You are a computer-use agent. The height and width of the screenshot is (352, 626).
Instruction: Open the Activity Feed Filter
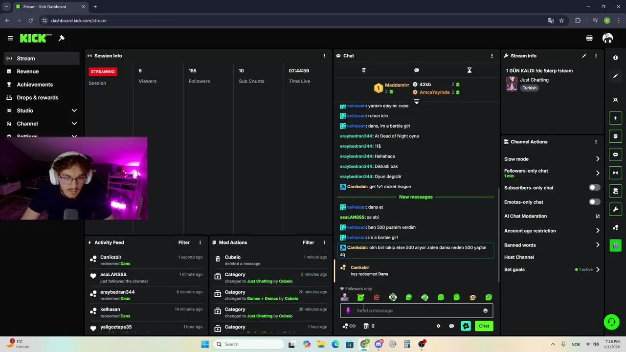[184, 242]
